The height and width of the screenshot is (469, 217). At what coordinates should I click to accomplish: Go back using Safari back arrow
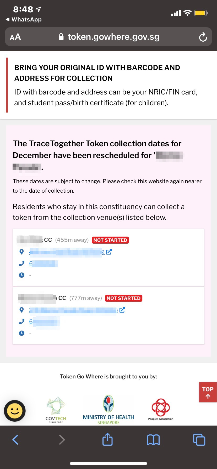15,440
